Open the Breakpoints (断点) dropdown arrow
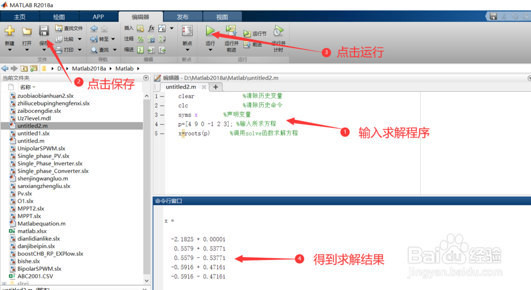This screenshot has height=290, width=531. pos(187,50)
